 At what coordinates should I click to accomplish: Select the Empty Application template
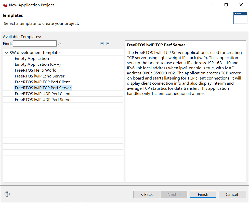coord(32,59)
